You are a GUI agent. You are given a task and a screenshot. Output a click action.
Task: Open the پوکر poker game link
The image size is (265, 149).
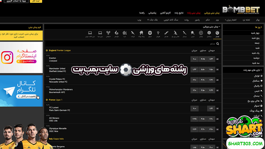click(x=258, y=20)
